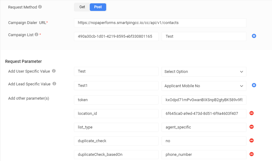
Task: Click the info icon beside Campaign List
Action: click(37, 35)
